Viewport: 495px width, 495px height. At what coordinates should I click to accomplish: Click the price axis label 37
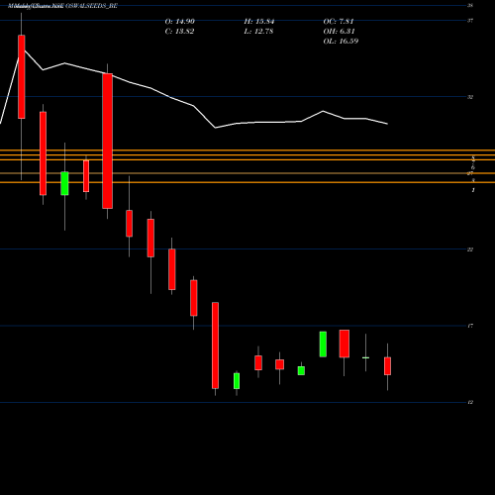coord(470,21)
